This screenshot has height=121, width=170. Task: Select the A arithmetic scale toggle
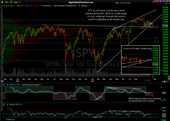[163, 82]
